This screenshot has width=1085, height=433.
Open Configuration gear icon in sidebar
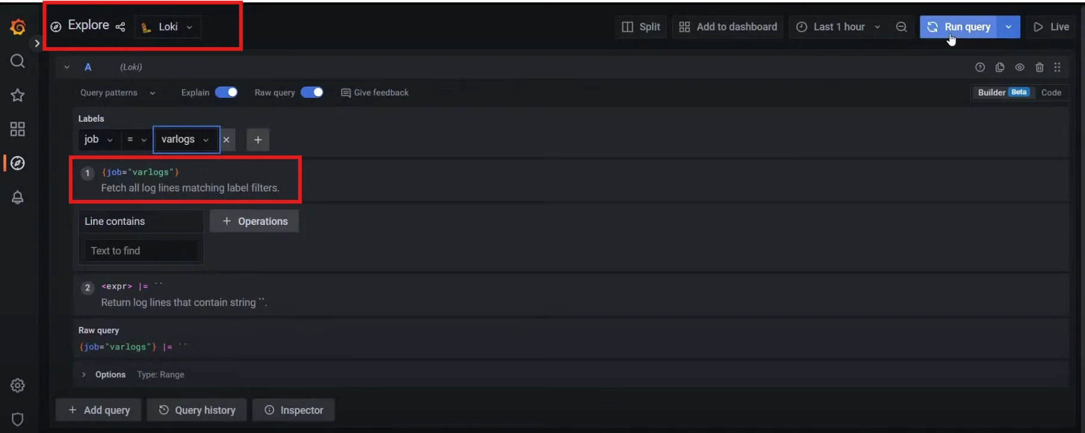[18, 385]
